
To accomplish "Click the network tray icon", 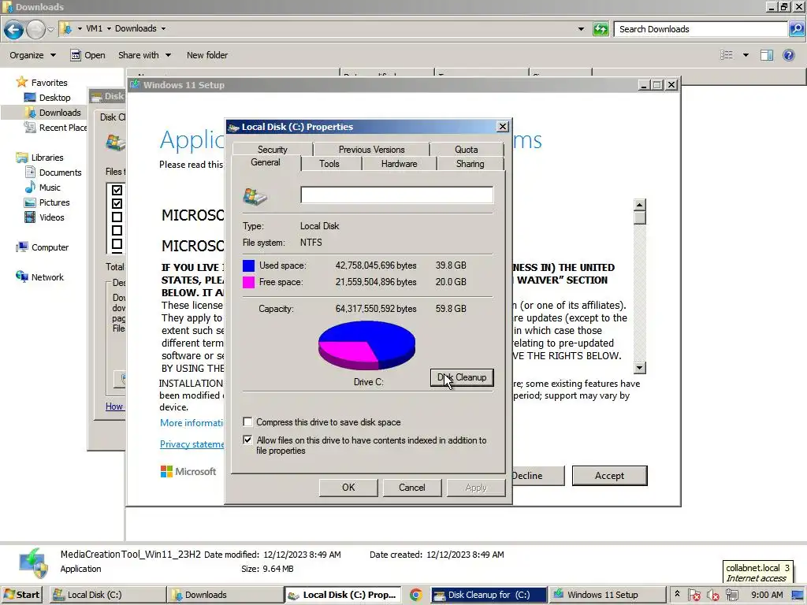I will pyautogui.click(x=731, y=595).
